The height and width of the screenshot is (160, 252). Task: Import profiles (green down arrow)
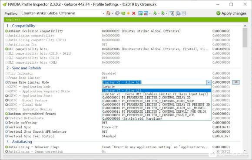pyautogui.click(x=162, y=13)
